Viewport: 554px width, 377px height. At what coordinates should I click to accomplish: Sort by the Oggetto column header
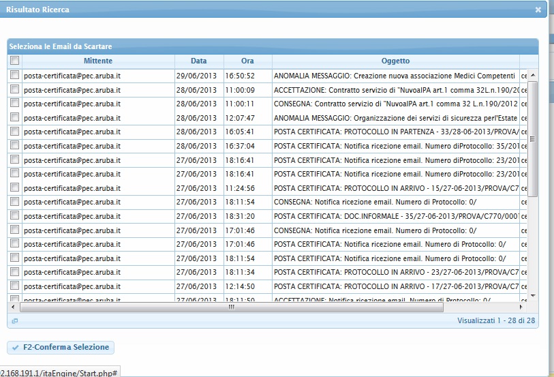tap(395, 61)
